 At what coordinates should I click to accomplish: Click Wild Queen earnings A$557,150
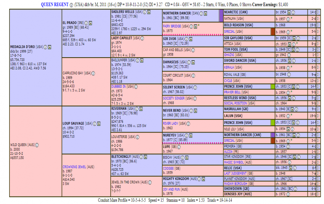pyautogui.click(x=17, y=158)
